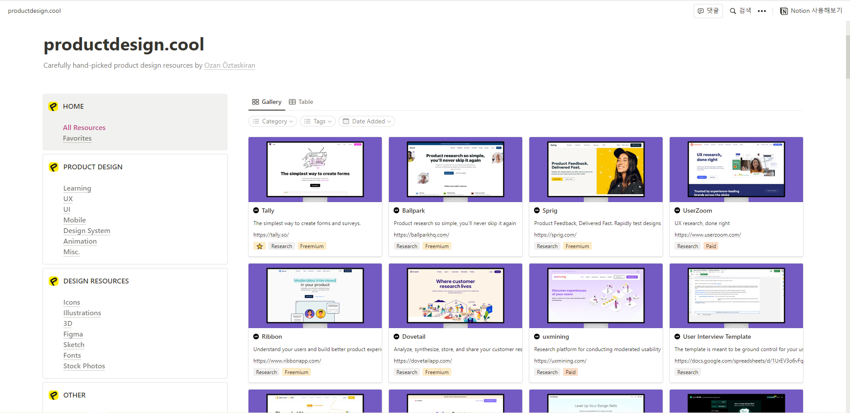The image size is (850, 413).
Task: Open the Animation link
Action: click(x=80, y=241)
